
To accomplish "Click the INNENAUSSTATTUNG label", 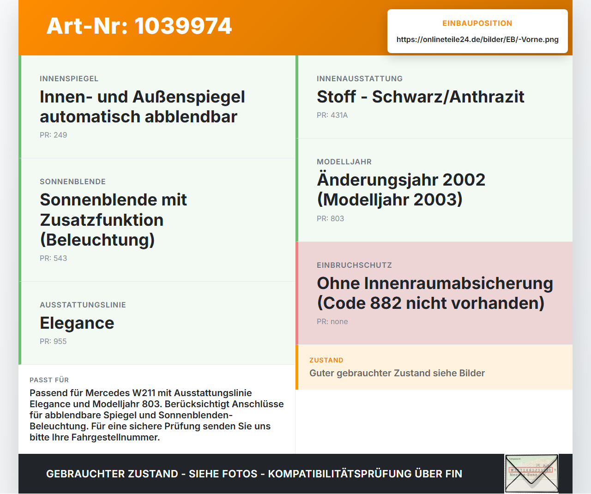I will (x=360, y=78).
